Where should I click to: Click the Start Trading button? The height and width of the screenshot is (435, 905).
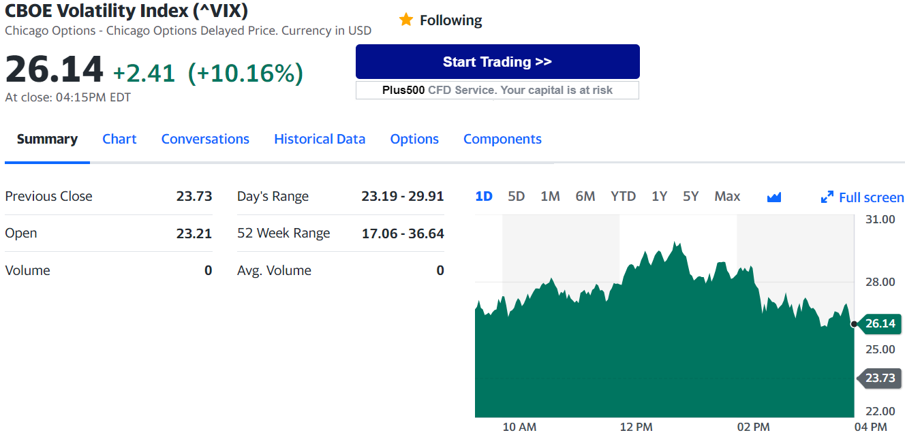(x=497, y=62)
